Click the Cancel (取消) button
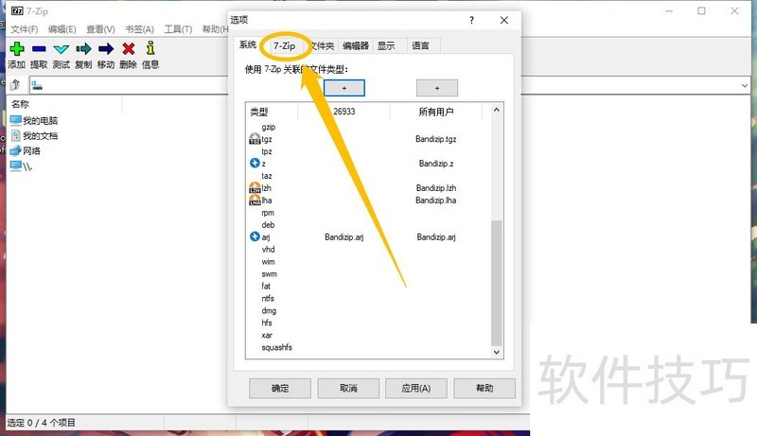The height and width of the screenshot is (436, 757). pos(348,389)
